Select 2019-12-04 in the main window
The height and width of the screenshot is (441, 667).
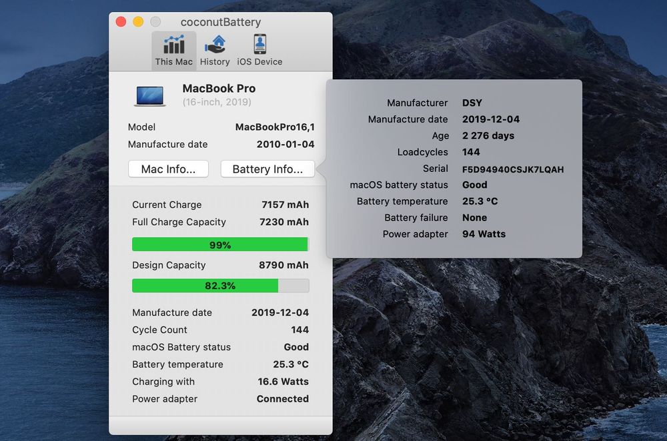(x=280, y=312)
